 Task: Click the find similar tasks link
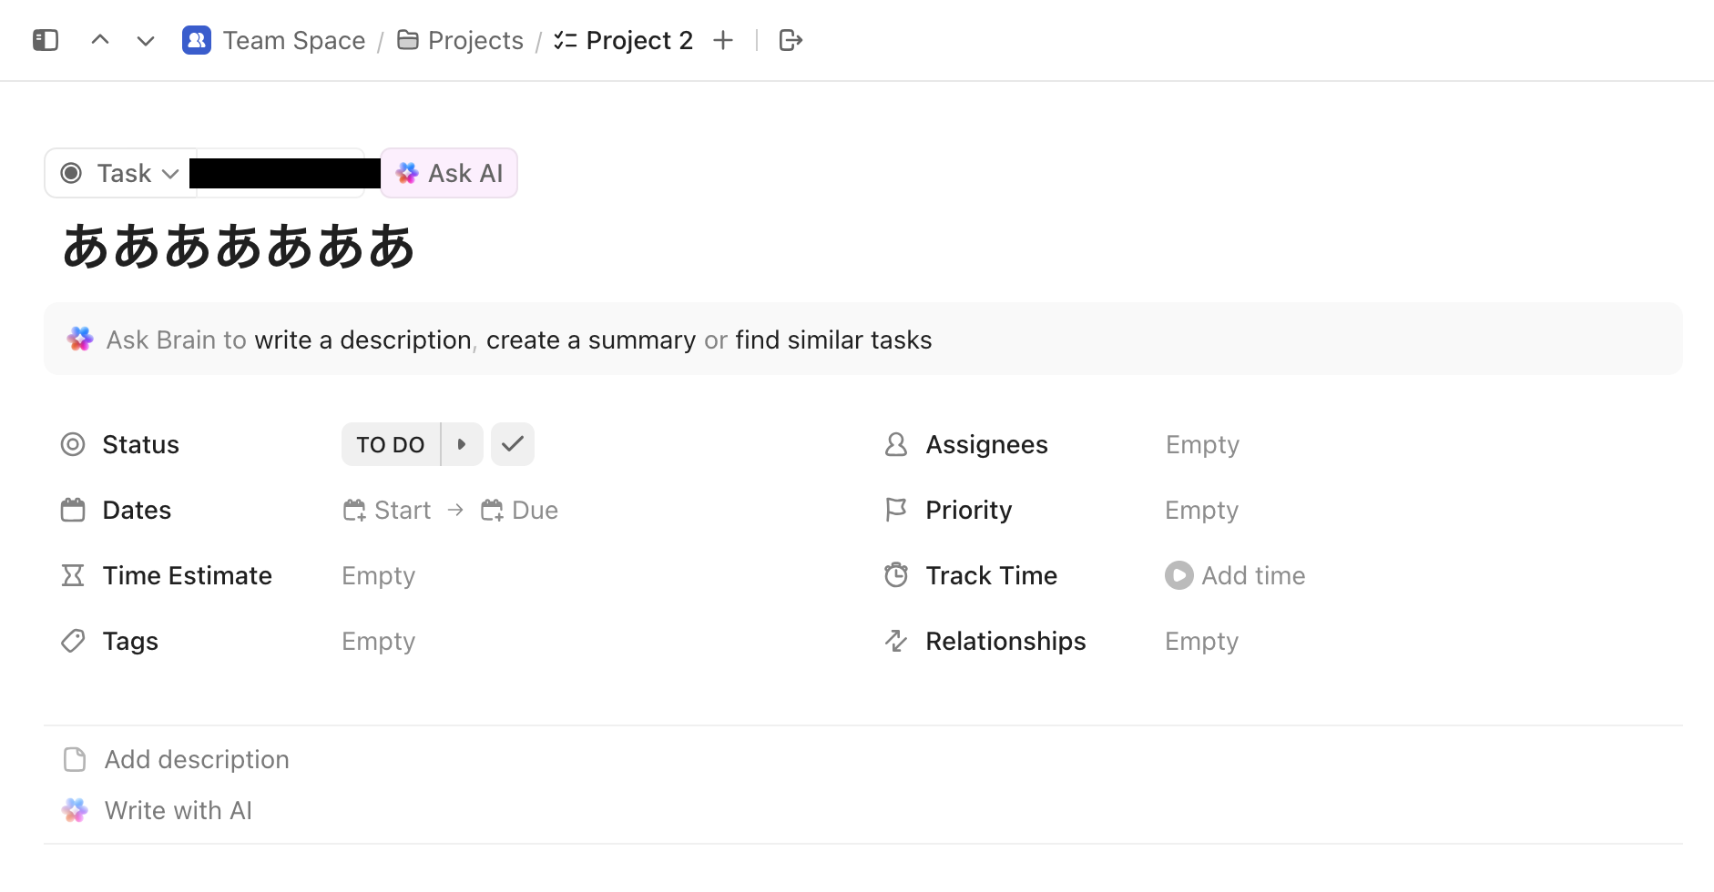[x=833, y=340]
